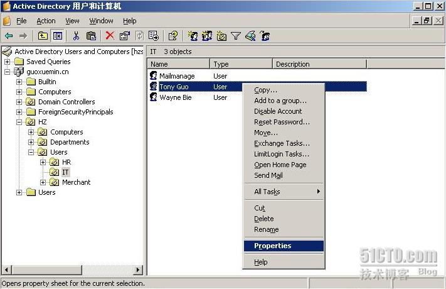
Task: Select the Merchant tree item
Action: tap(76, 182)
